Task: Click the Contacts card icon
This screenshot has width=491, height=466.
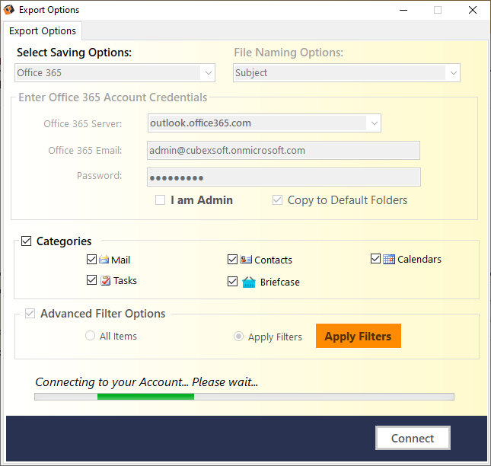Action: click(246, 260)
